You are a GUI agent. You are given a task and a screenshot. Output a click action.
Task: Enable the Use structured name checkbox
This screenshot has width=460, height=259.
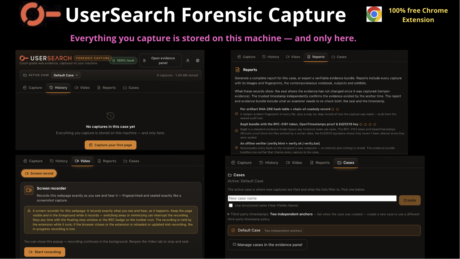(231, 205)
